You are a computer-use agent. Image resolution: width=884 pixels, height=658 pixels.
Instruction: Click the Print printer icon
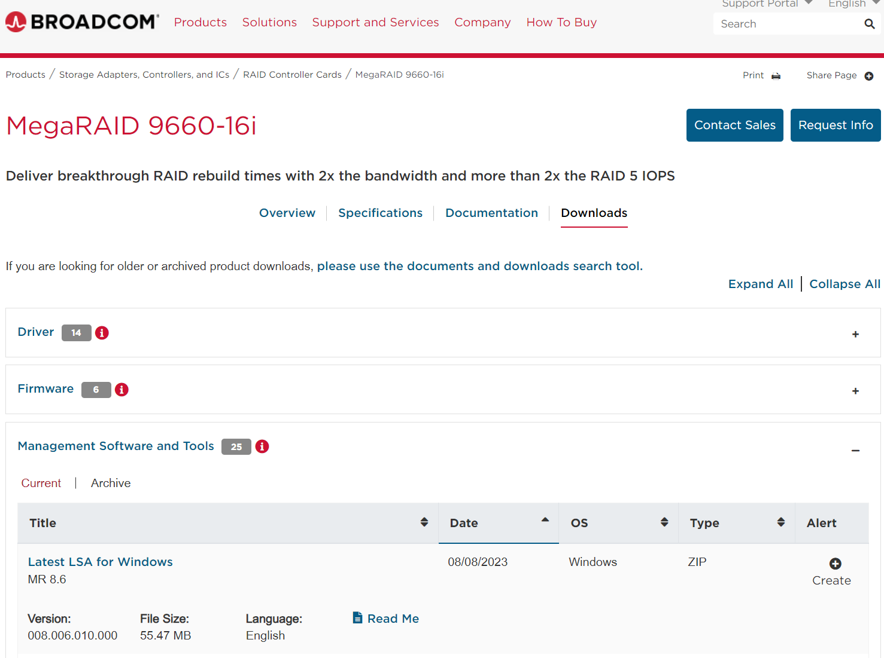tap(776, 76)
